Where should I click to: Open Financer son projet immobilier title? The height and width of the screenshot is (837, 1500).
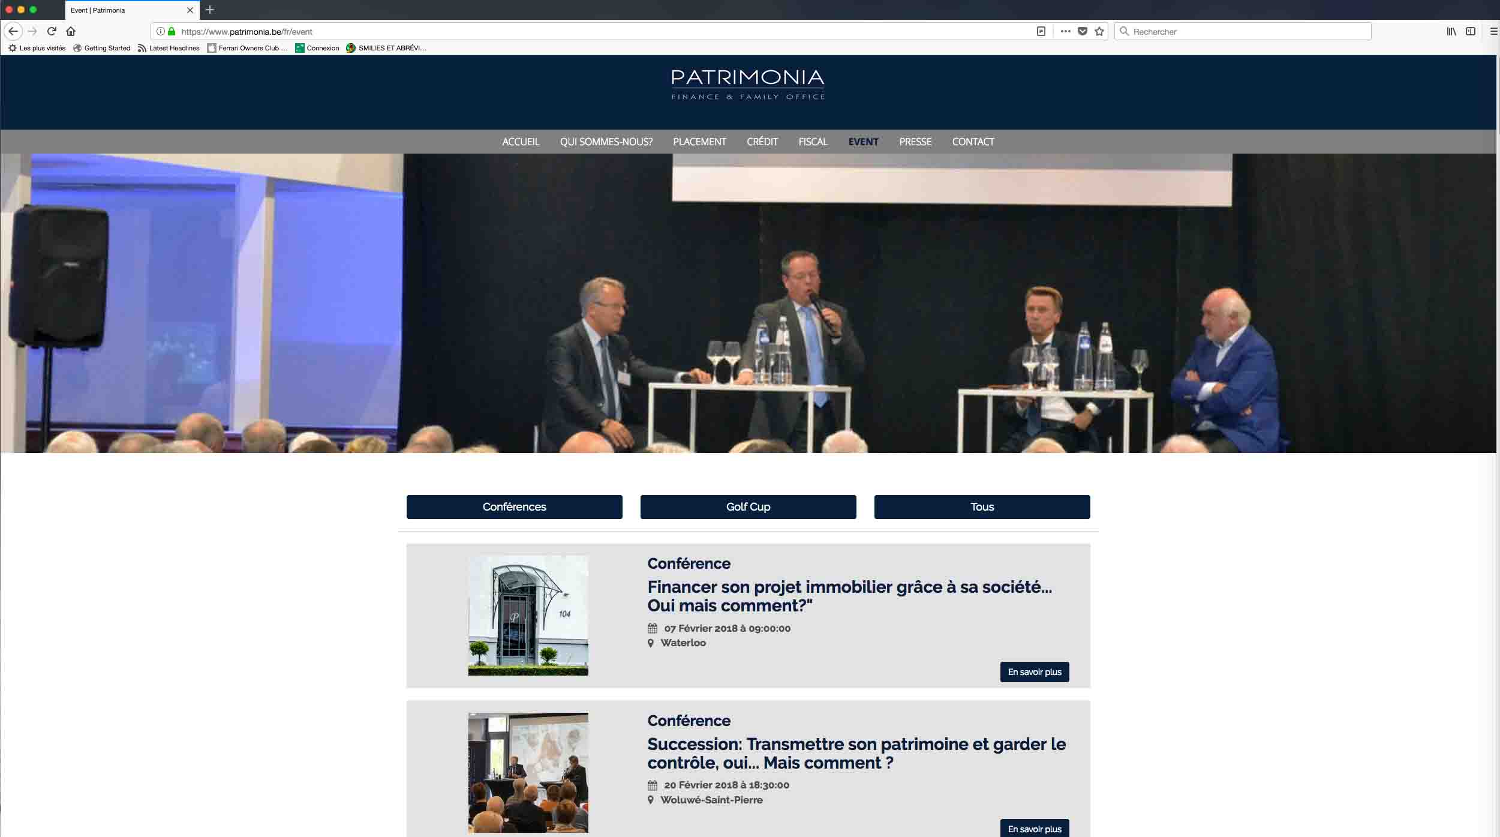[x=849, y=596]
